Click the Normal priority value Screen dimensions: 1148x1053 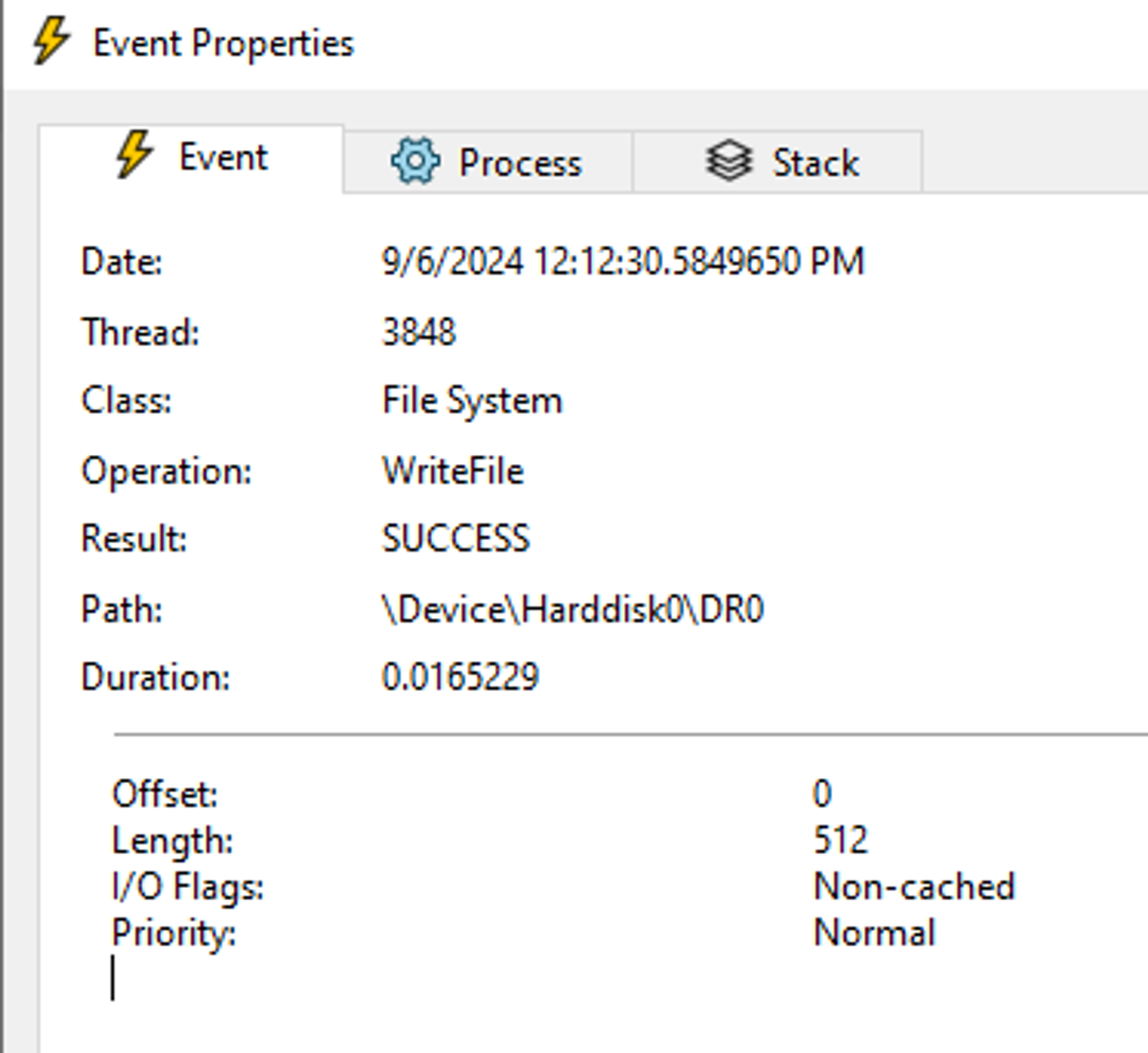[x=875, y=932]
